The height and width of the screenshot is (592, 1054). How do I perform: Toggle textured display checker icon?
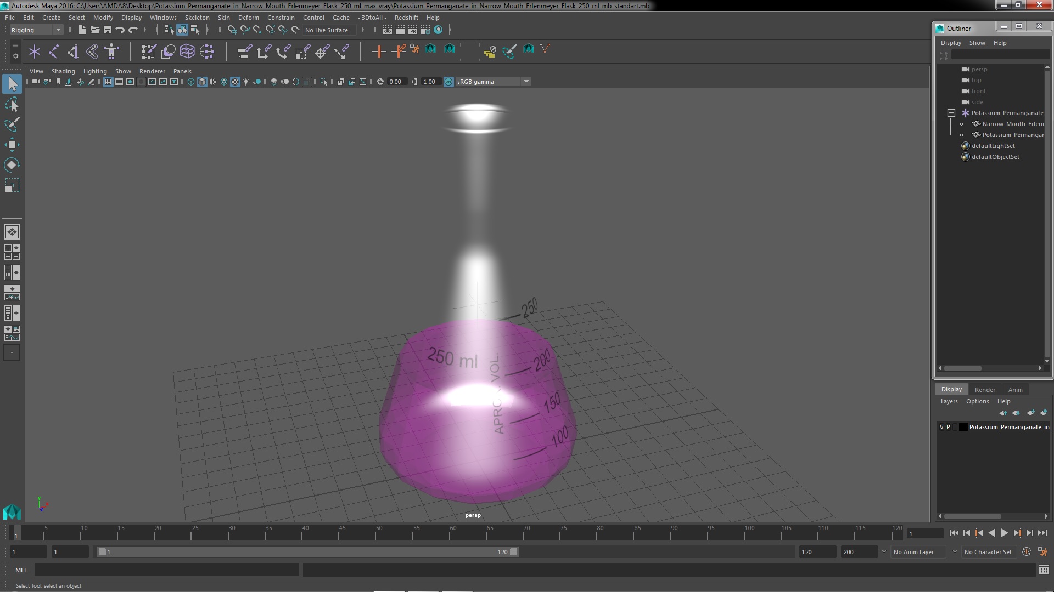pyautogui.click(x=235, y=82)
